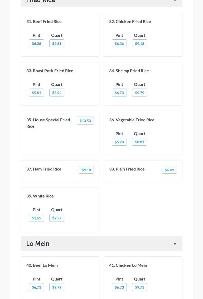This screenshot has height=299, width=203.
Task: Click the Plain Fried Rice $6.49 price
Action: pyautogui.click(x=169, y=170)
